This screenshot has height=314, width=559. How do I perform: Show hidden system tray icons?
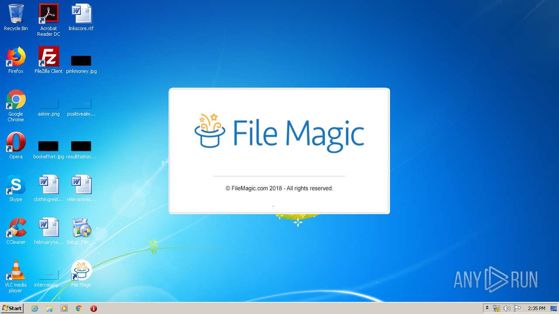[487, 308]
